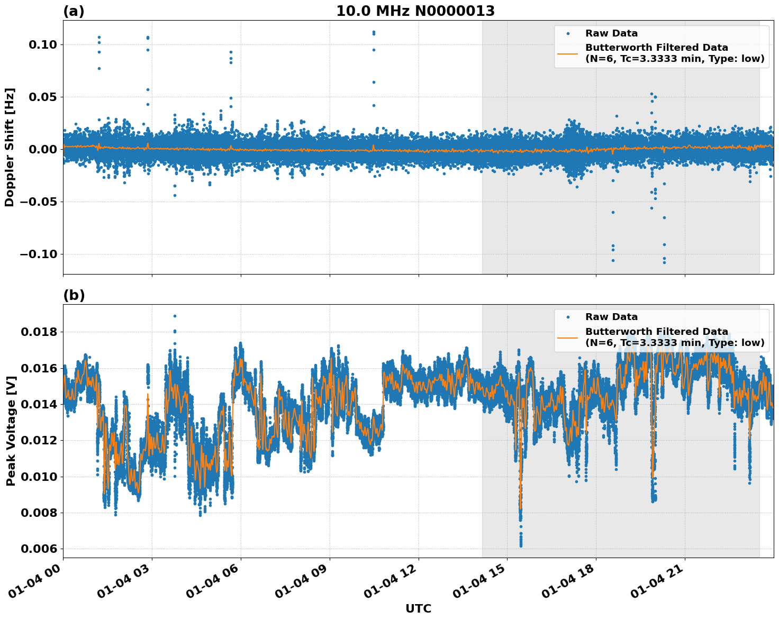Click the peak voltage point above 0.018 near 01-04 04

(x=175, y=315)
